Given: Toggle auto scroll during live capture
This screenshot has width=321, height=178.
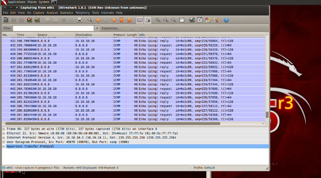Looking at the screenshot, I should 148,20.
